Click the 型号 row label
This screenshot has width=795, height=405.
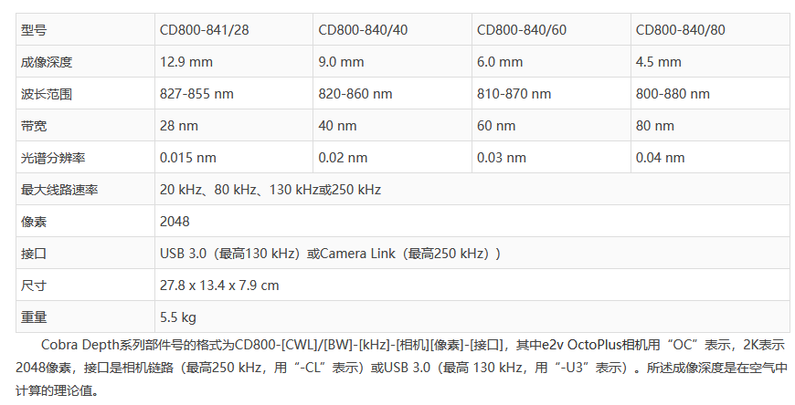pyautogui.click(x=34, y=30)
